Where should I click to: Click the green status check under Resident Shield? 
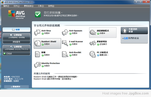(43, 44)
